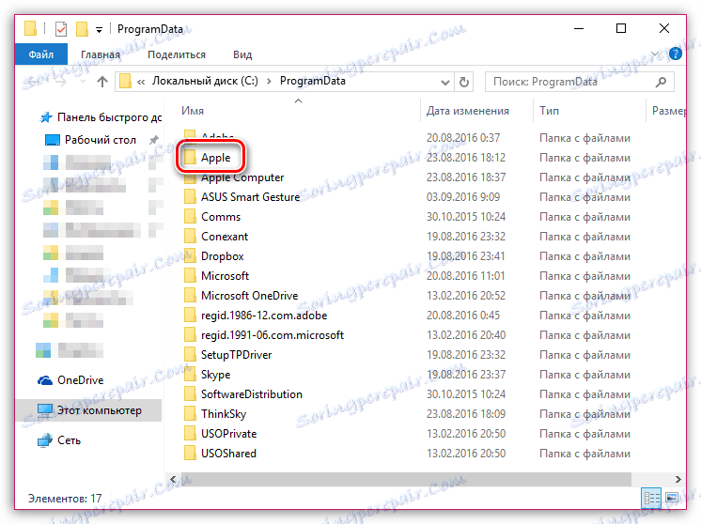Click the Up one level arrow
This screenshot has width=701, height=524.
(101, 82)
